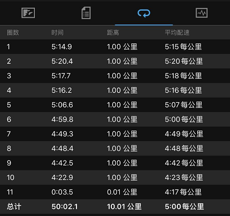
Task: Select lap 4 row with time 5:16.2
Action: [x=115, y=91]
